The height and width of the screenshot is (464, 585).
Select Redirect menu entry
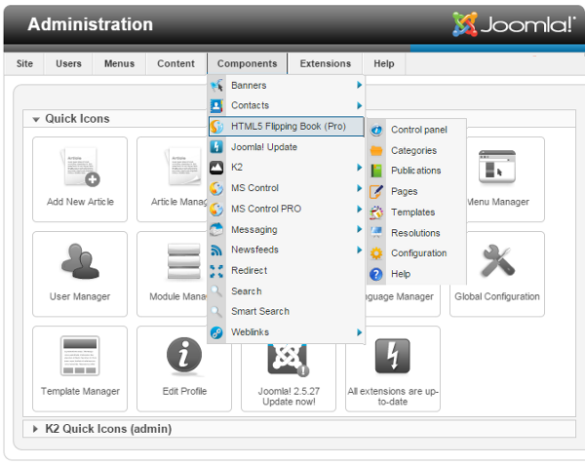(x=286, y=270)
